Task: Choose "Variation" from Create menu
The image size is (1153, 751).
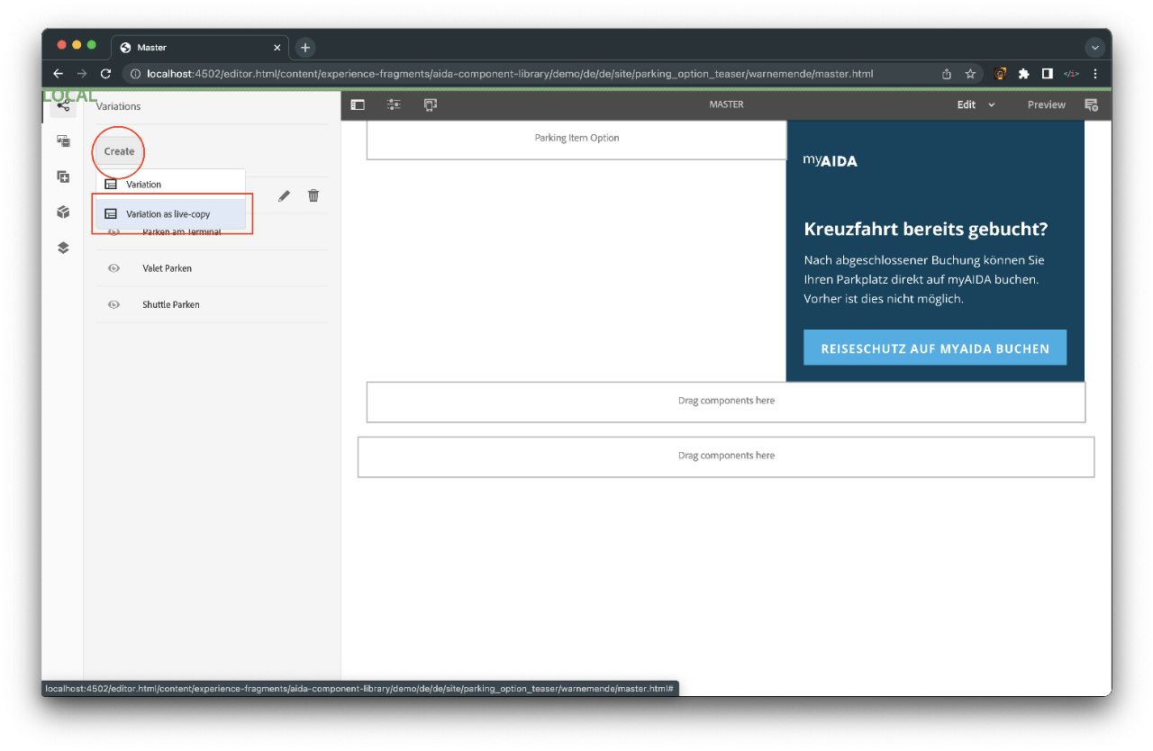Action: [x=144, y=185]
